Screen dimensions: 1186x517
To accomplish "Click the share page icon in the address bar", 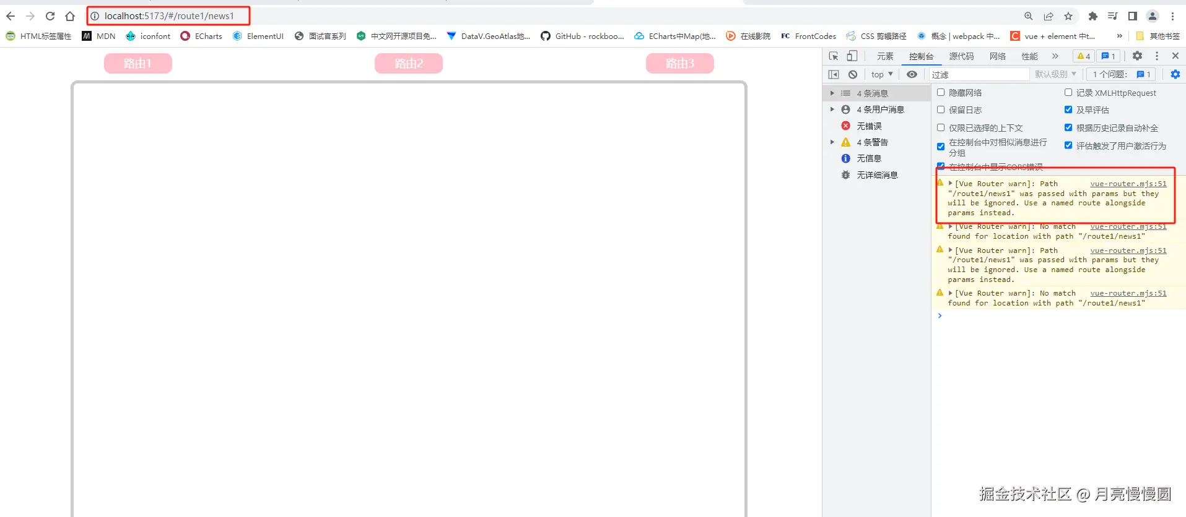I will click(x=1049, y=16).
